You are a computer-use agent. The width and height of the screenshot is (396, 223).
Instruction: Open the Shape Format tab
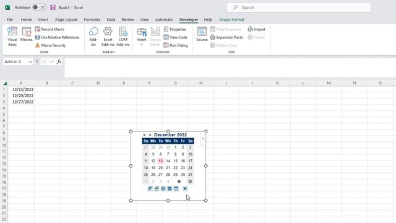point(231,19)
